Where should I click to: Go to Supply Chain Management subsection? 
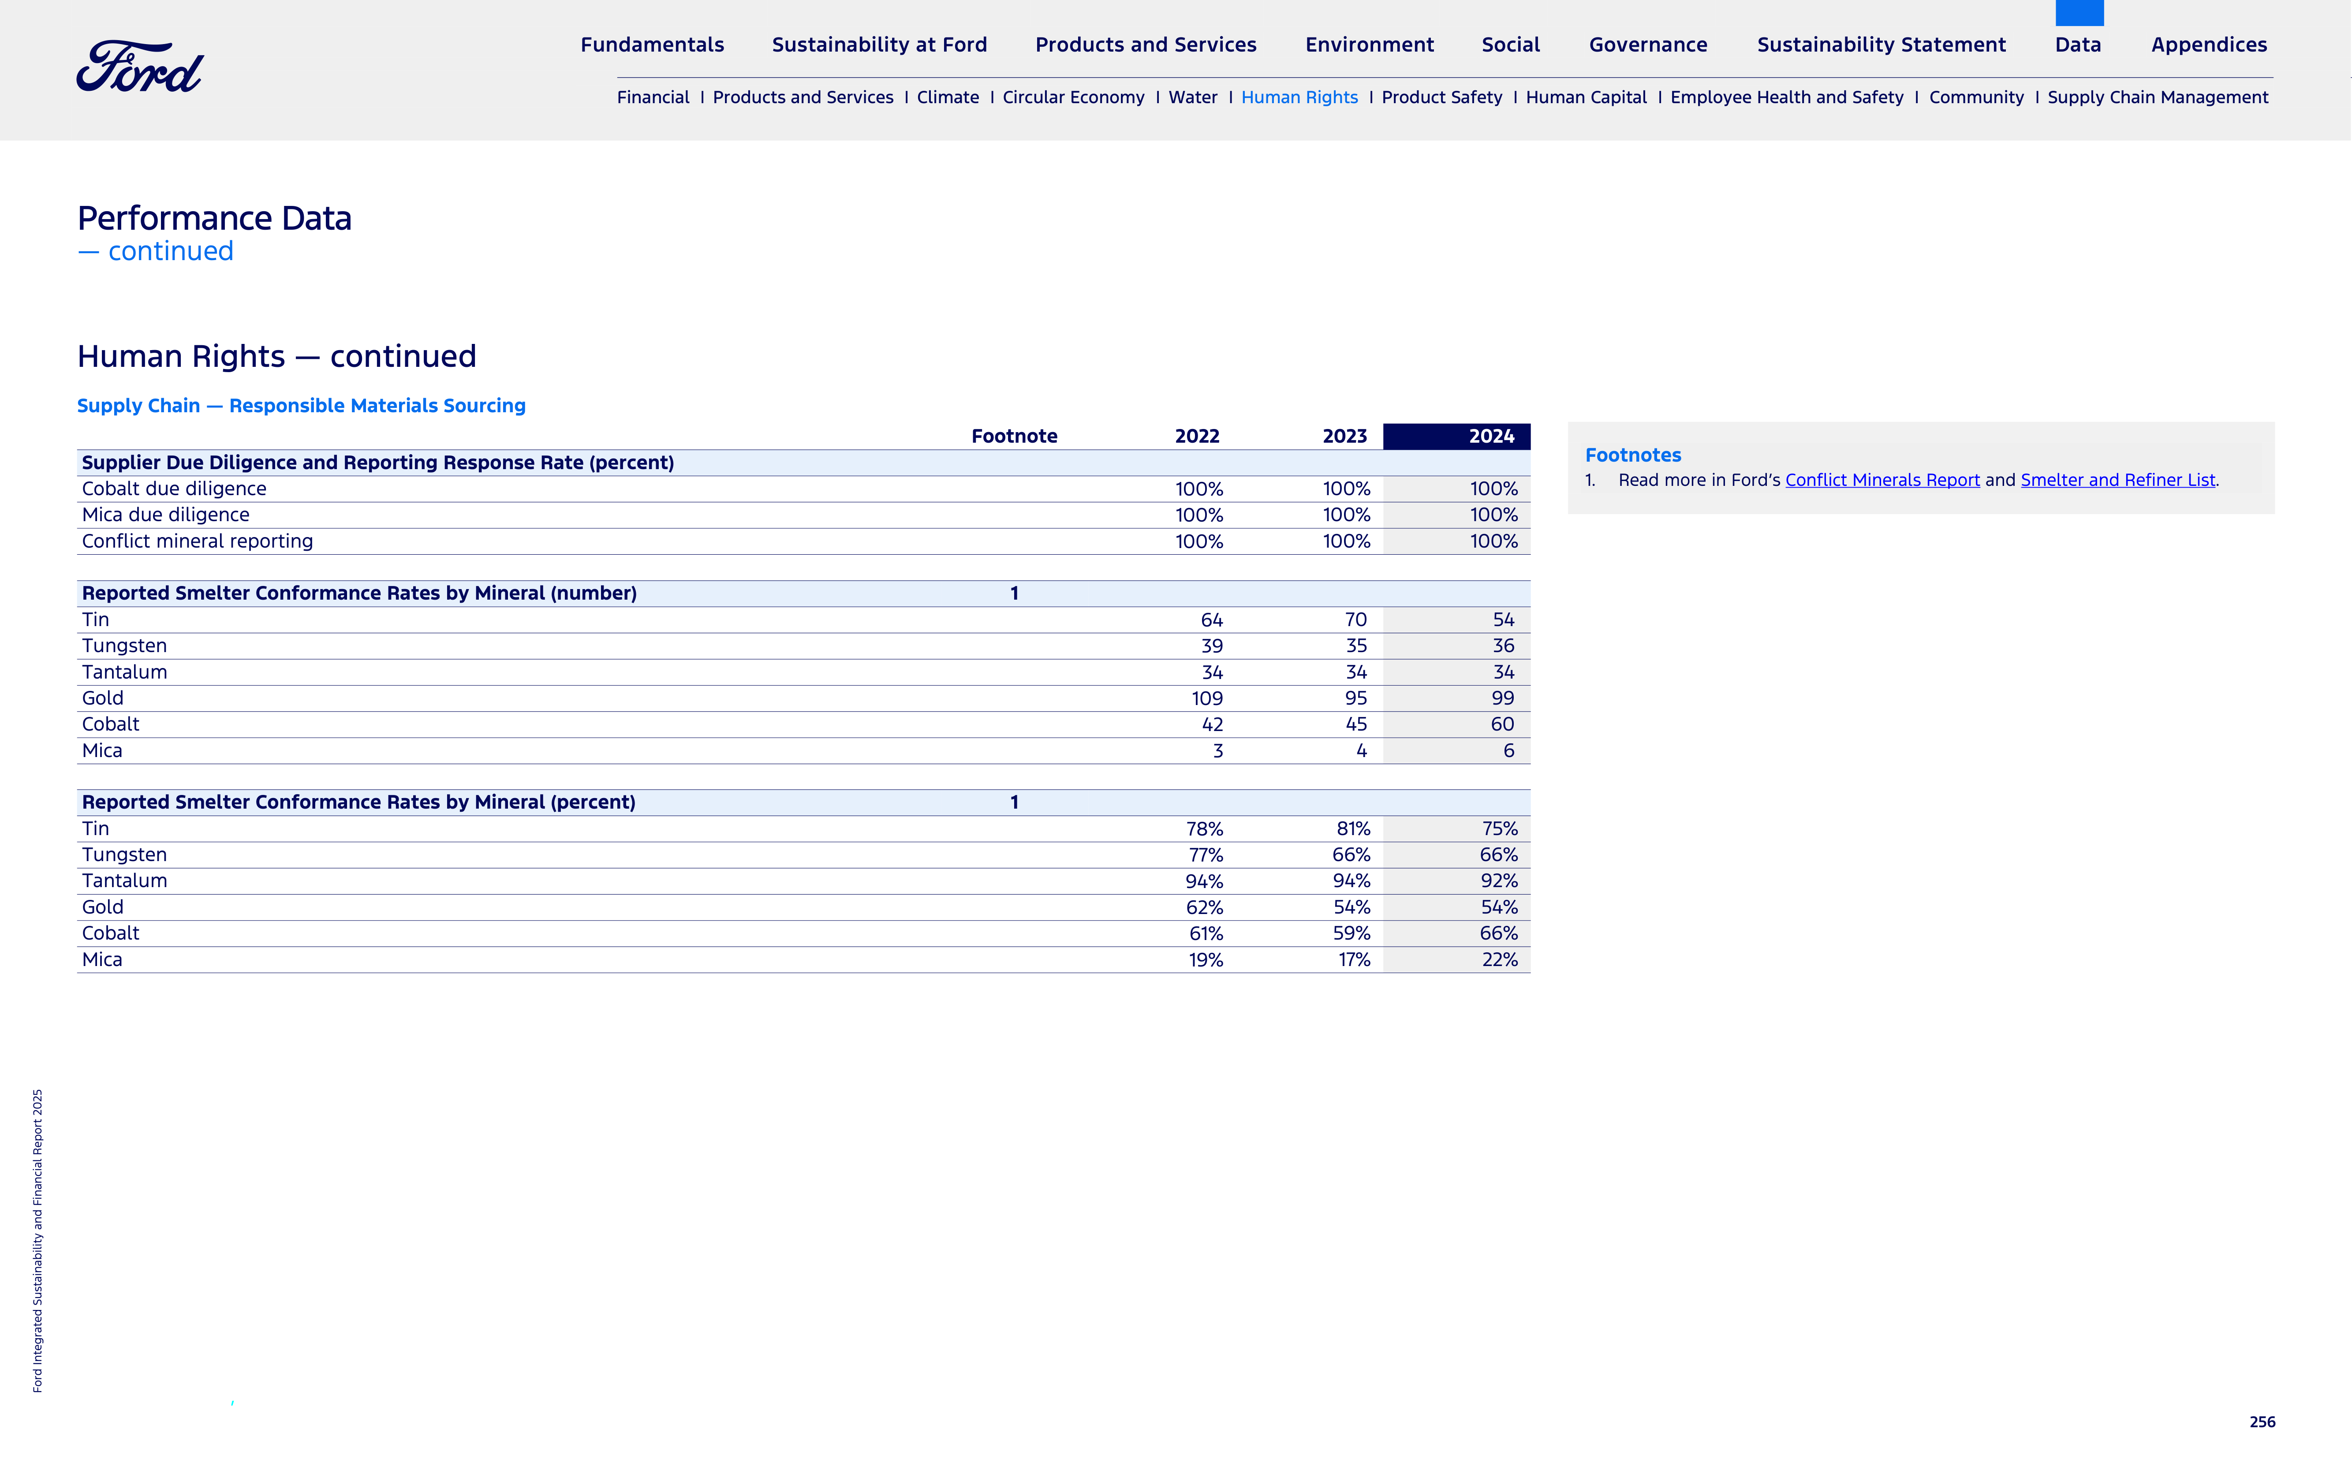(2158, 97)
